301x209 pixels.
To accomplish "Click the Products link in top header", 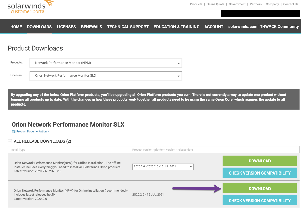I will pyautogui.click(x=196, y=4).
